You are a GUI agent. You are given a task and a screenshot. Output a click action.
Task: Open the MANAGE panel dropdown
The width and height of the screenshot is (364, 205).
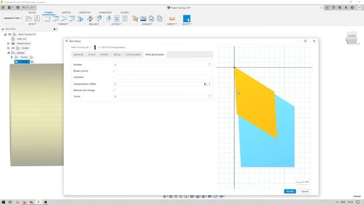147,24
